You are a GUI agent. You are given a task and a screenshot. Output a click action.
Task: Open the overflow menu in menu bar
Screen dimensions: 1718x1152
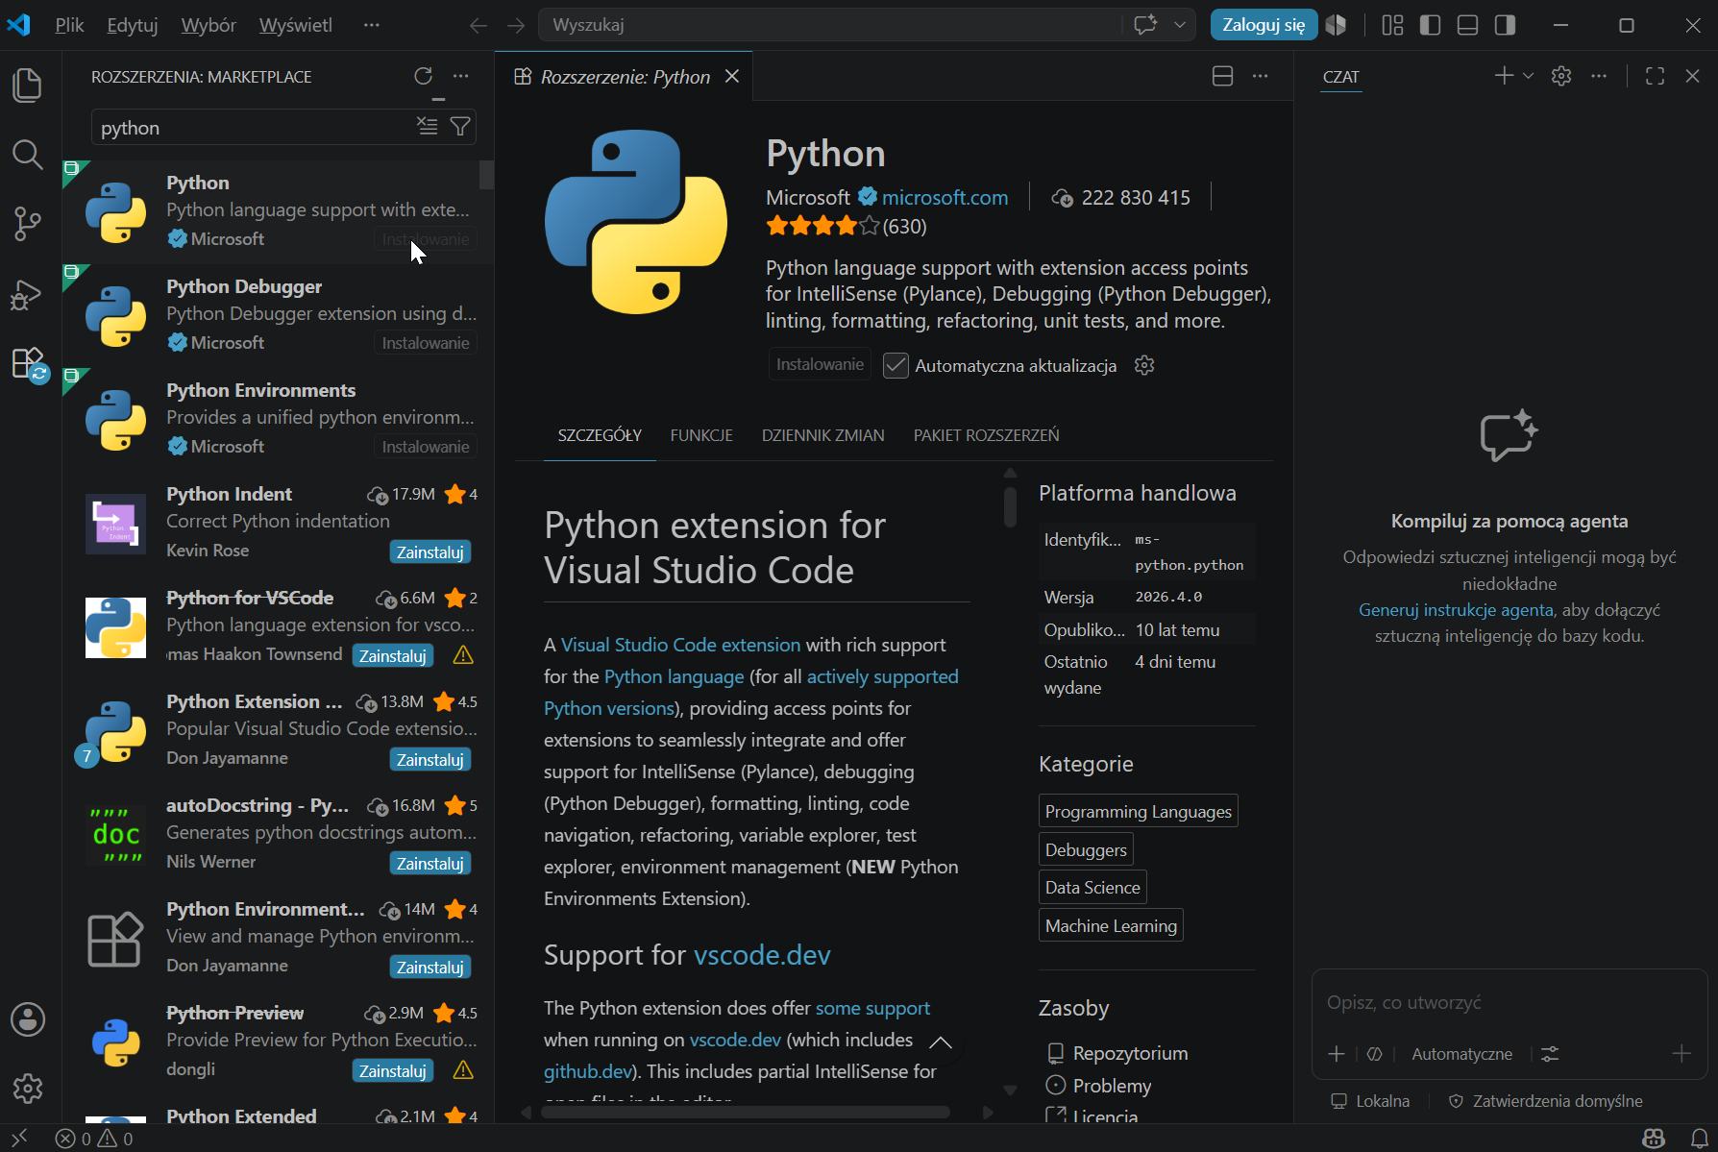click(x=371, y=25)
